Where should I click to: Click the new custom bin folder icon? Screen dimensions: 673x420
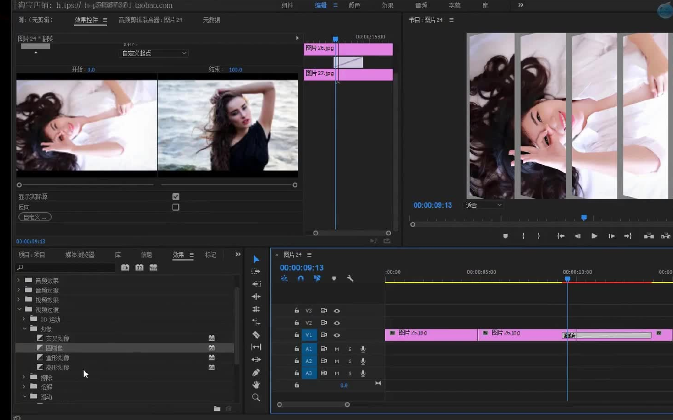pyautogui.click(x=217, y=409)
